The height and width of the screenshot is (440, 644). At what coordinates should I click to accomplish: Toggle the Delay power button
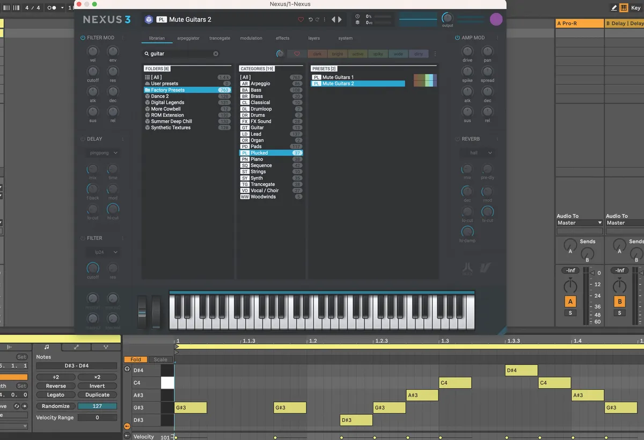point(83,139)
